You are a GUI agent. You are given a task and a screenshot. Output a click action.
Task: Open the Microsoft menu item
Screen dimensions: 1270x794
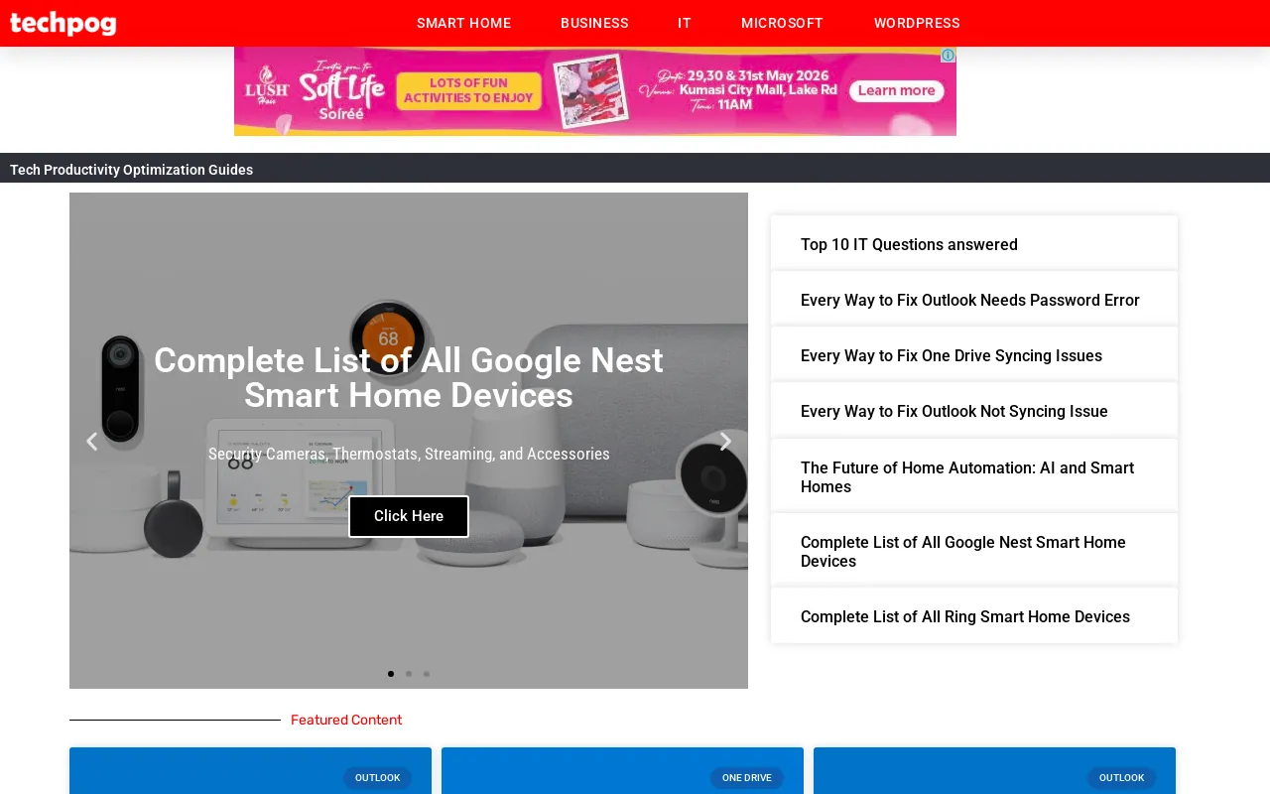[782, 23]
